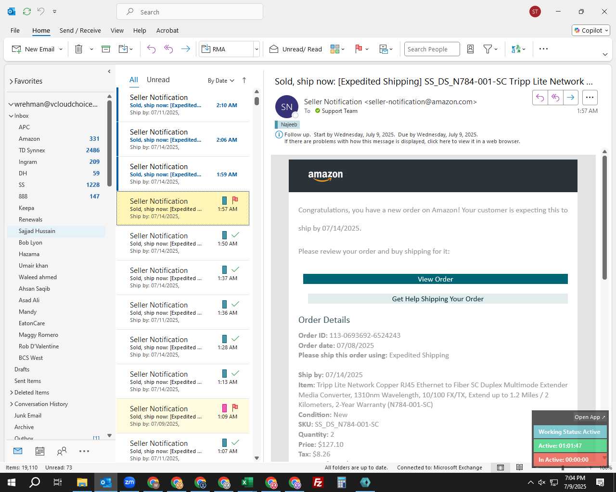Click the Delete trash can icon
The width and height of the screenshot is (616, 492).
coord(79,49)
